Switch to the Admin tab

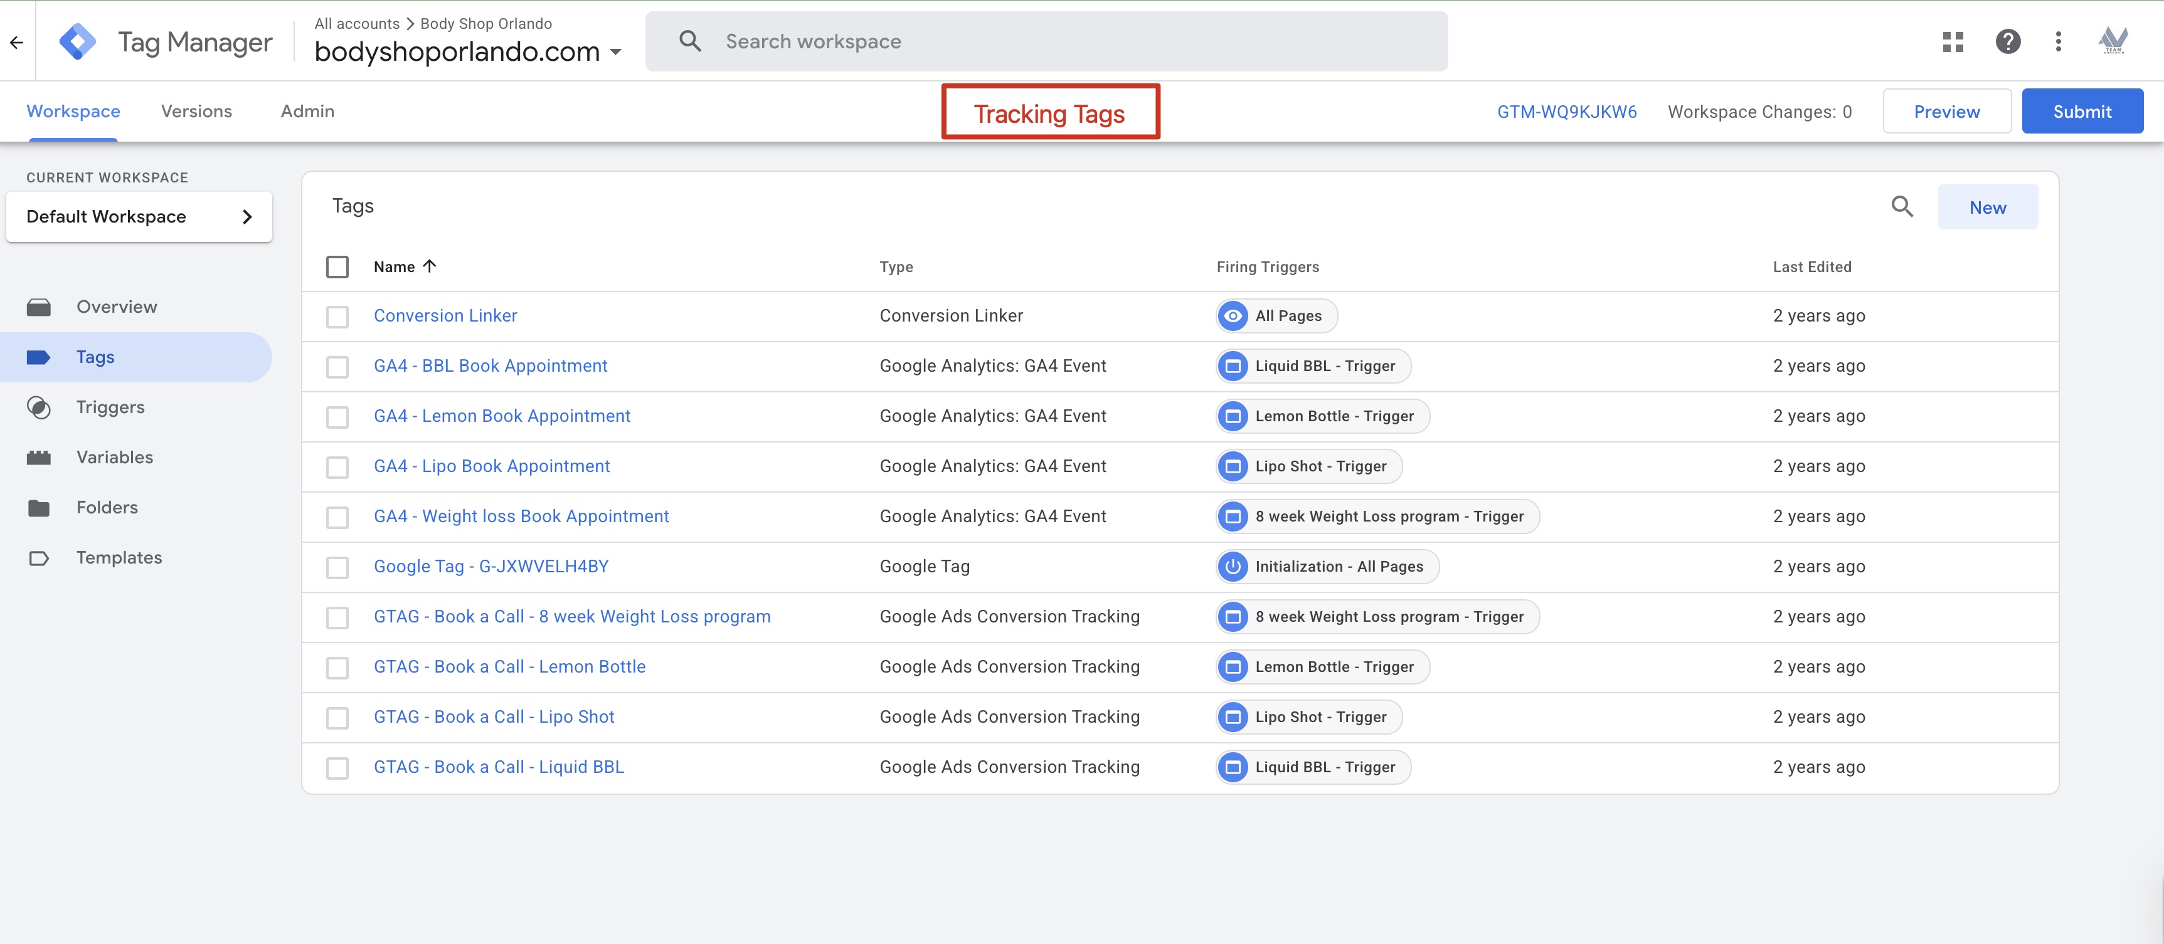(x=307, y=112)
